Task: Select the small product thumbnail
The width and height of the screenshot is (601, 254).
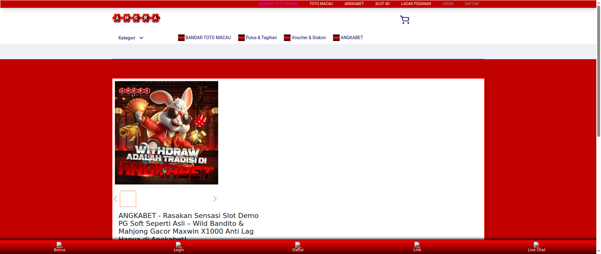Action: (x=128, y=199)
